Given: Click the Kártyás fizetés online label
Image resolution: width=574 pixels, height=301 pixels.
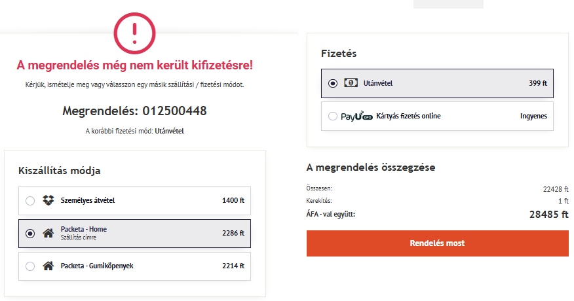Looking at the screenshot, I should [x=408, y=116].
